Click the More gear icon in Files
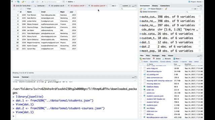 tap(174, 59)
